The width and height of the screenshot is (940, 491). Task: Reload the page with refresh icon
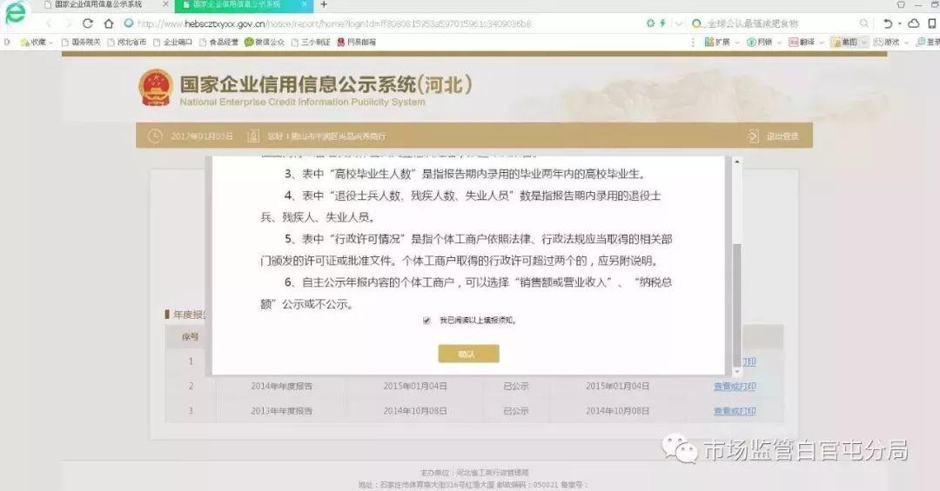(88, 23)
